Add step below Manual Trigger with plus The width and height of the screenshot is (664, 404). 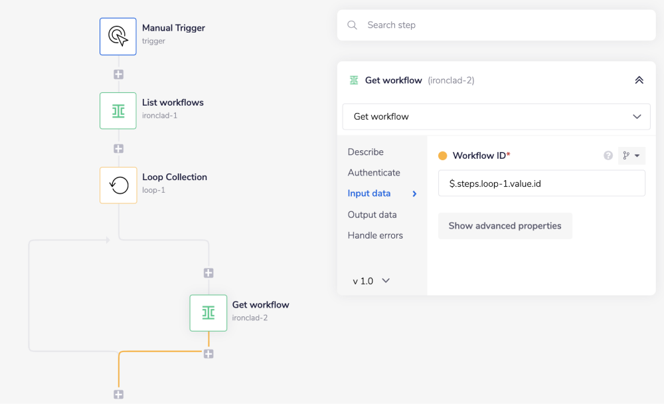[x=118, y=74]
